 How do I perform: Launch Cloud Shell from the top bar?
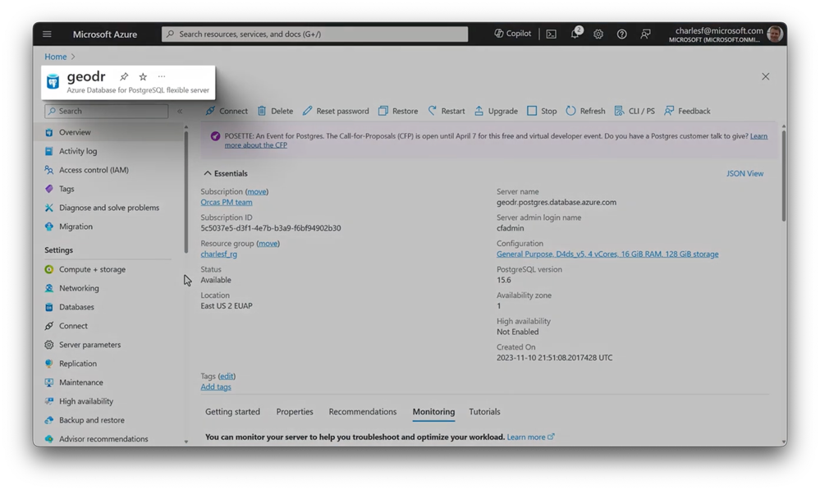pyautogui.click(x=552, y=34)
